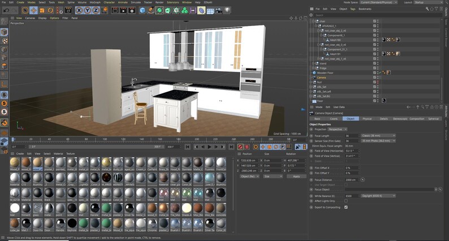Image resolution: width=449 pixels, height=241 pixels.
Task: Open Material Manager Create menu
Action: (20, 154)
